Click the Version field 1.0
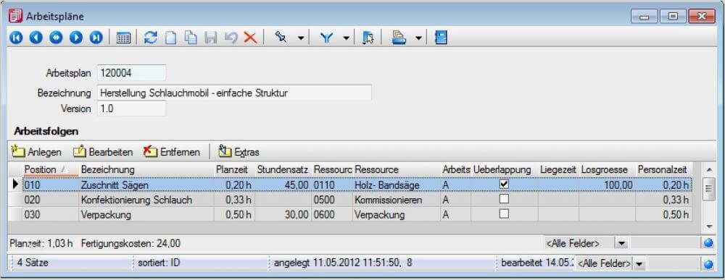Viewport: 725px width, 280px height. point(132,109)
